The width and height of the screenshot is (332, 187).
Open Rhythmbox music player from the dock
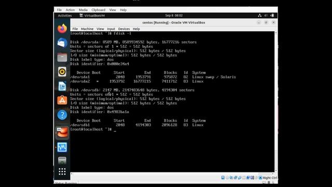tap(62, 72)
